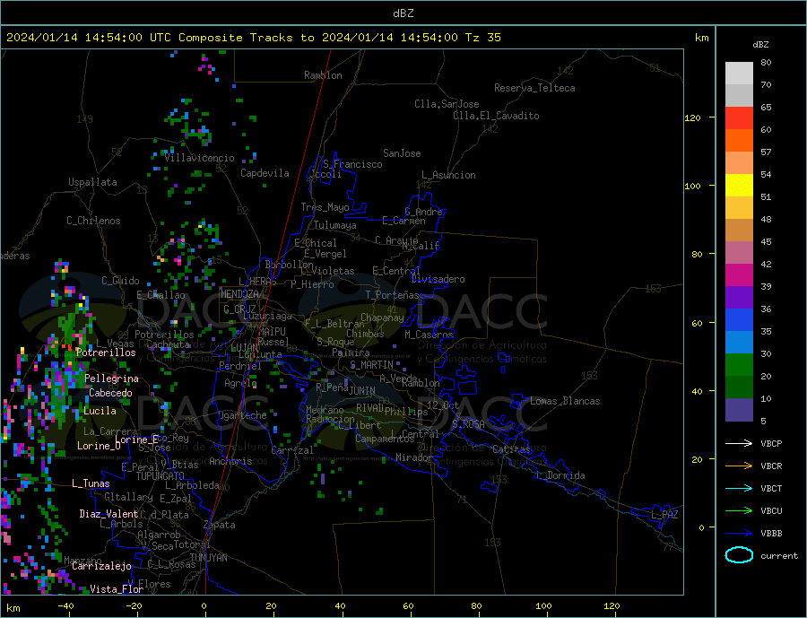Select the 'Tres_Mayo' map label
The height and width of the screenshot is (618, 807).
pos(325,207)
